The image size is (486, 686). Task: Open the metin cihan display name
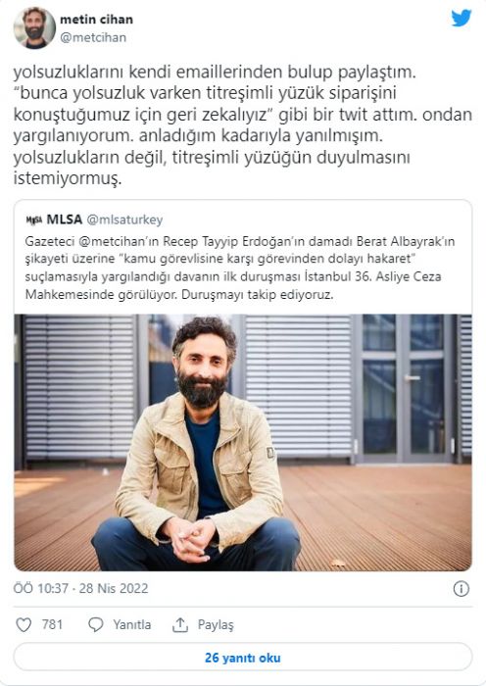pyautogui.click(x=96, y=20)
